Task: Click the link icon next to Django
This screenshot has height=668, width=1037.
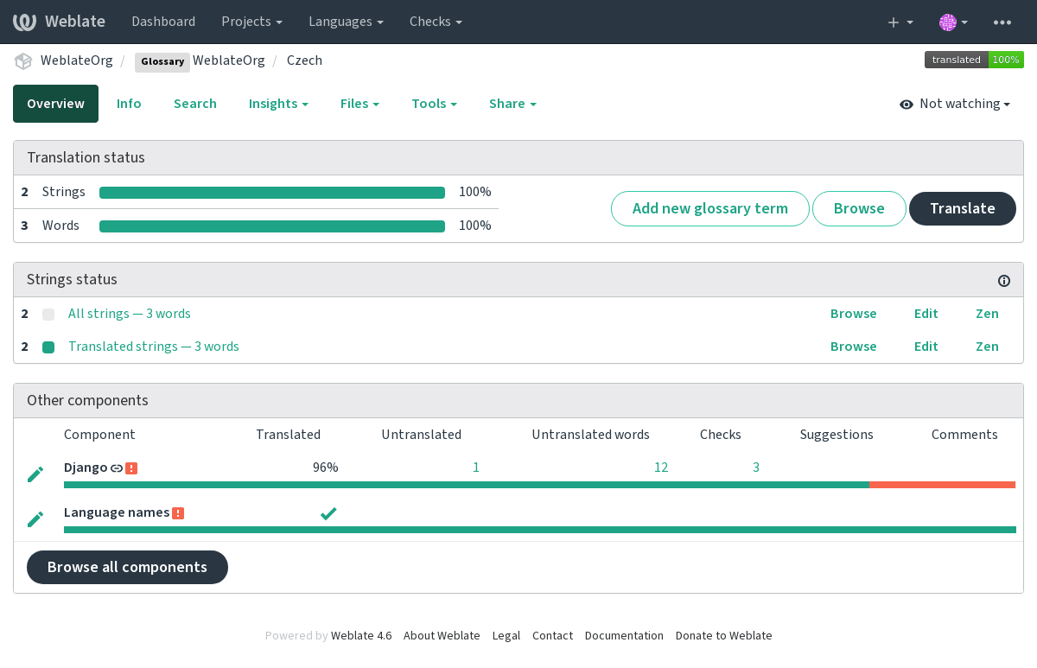Action: click(116, 468)
